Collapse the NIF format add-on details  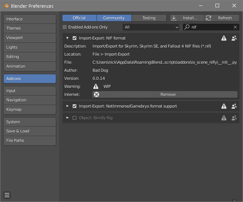[x=67, y=38]
